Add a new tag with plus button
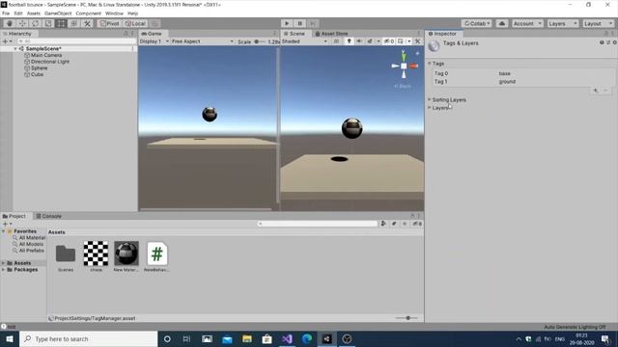This screenshot has height=347, width=618. pyautogui.click(x=596, y=91)
